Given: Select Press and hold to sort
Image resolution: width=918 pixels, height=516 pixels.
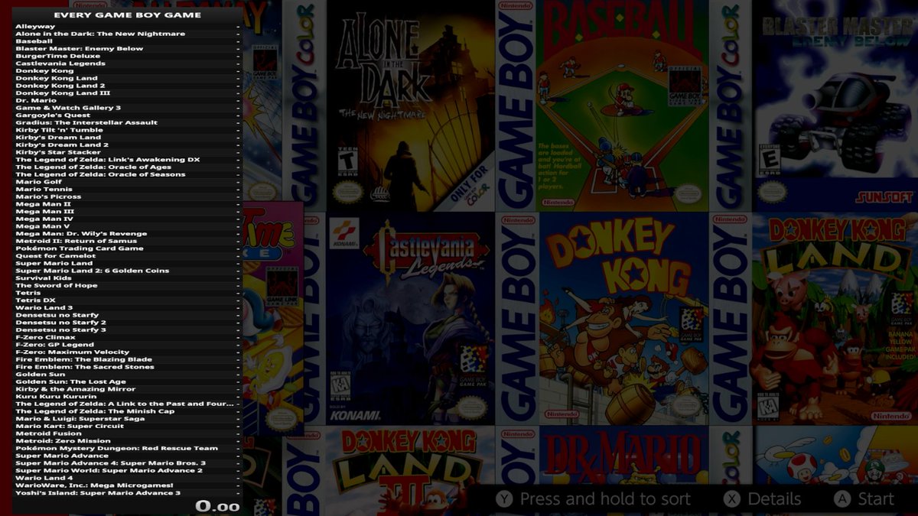Looking at the screenshot, I should pos(605,499).
